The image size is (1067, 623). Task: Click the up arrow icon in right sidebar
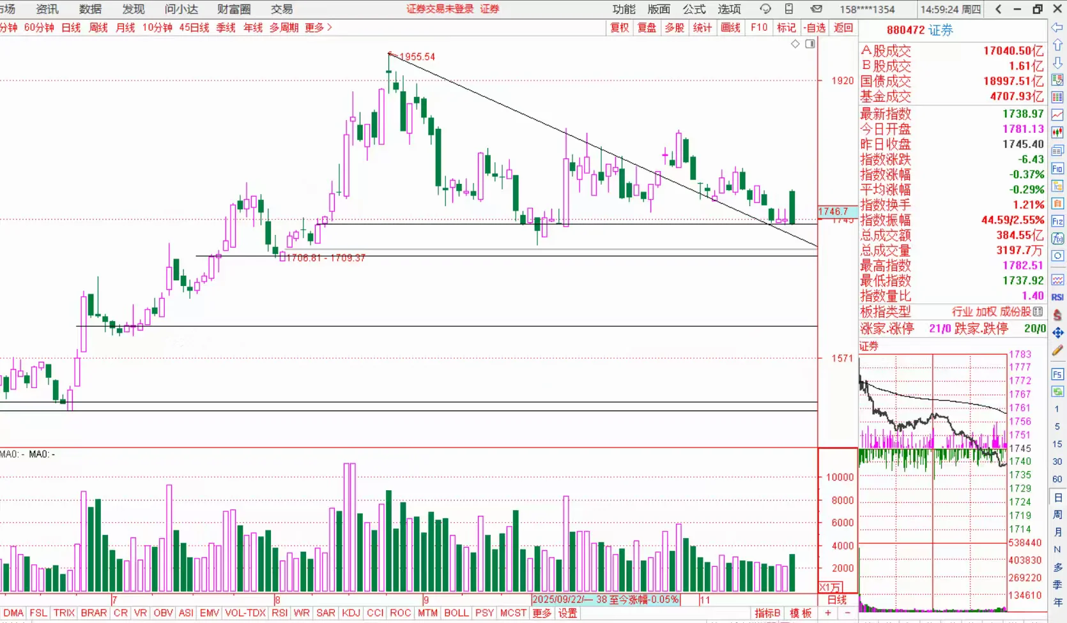1057,45
